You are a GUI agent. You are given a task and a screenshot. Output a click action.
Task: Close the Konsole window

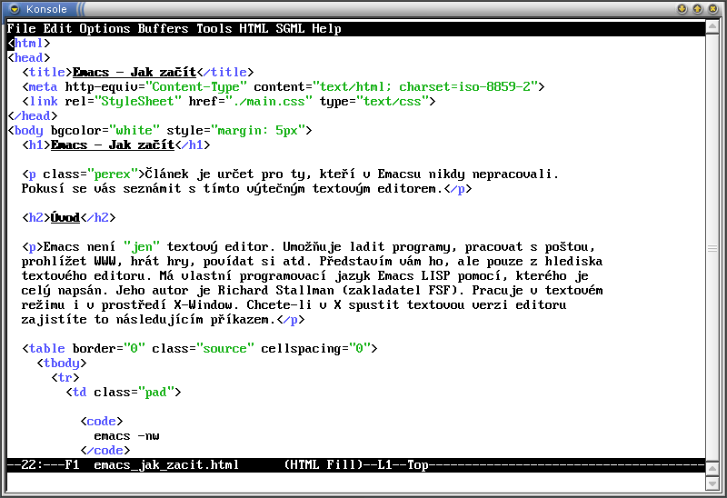tap(713, 9)
